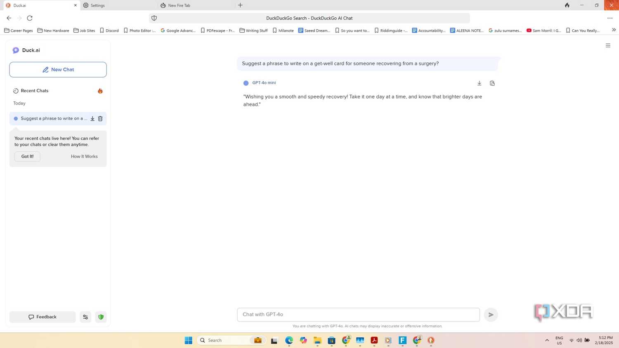Open File Explorer from taskbar
Screen dimensions: 619x348
click(317, 340)
